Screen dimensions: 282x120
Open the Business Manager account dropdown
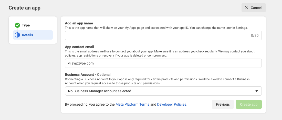pyautogui.click(x=163, y=91)
